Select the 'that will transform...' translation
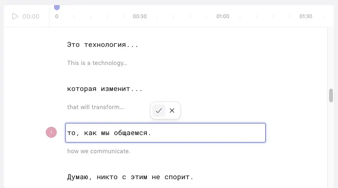Screen dimensions: 338x188 point(96,107)
